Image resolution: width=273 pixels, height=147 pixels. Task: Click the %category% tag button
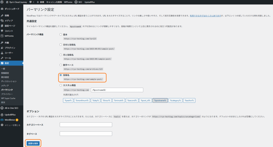(175, 100)
